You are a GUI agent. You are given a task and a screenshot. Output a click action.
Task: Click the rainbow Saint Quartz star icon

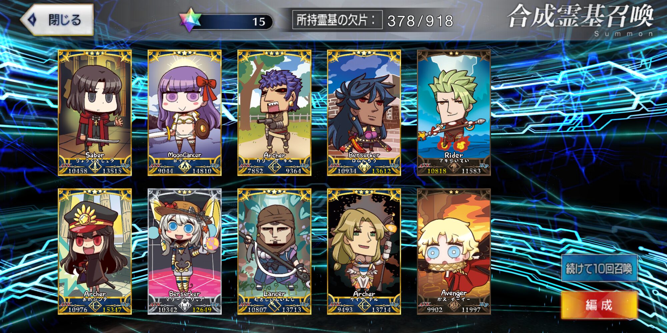(190, 20)
